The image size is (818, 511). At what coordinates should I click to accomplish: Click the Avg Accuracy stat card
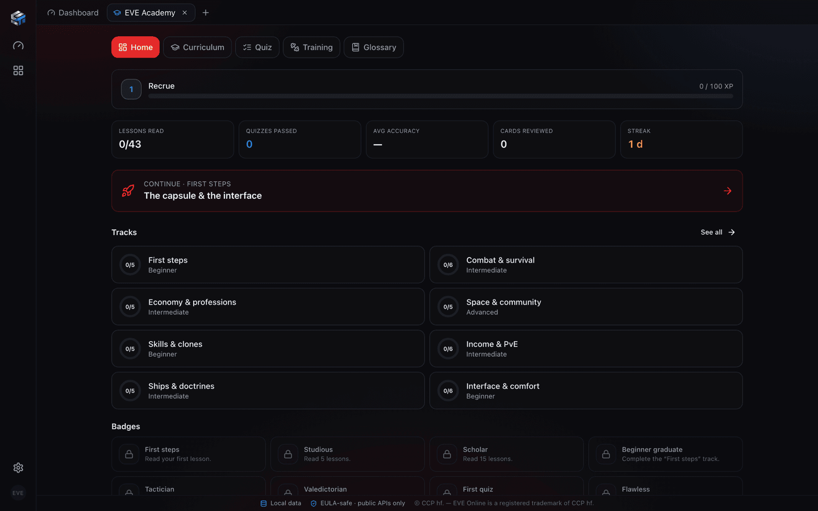(427, 140)
